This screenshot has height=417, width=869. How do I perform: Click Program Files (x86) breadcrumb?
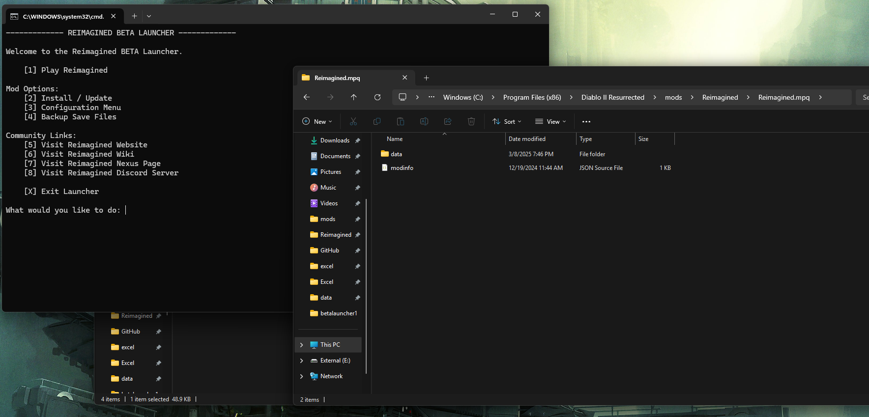[x=532, y=97]
